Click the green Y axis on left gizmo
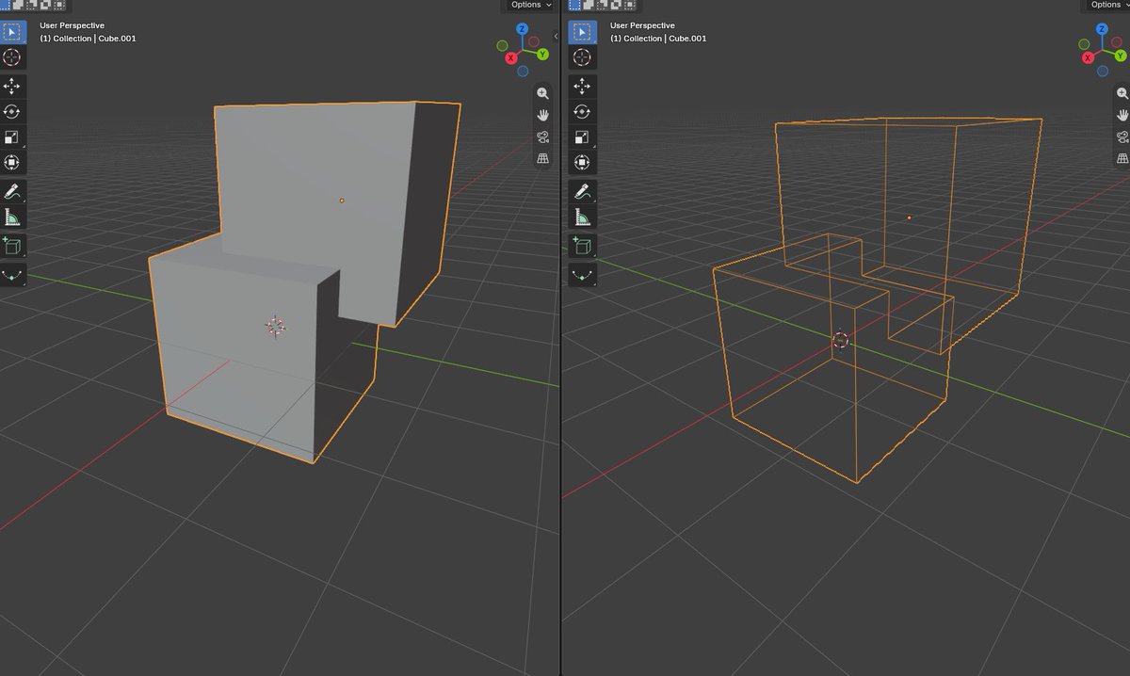The image size is (1130, 676). (x=542, y=55)
